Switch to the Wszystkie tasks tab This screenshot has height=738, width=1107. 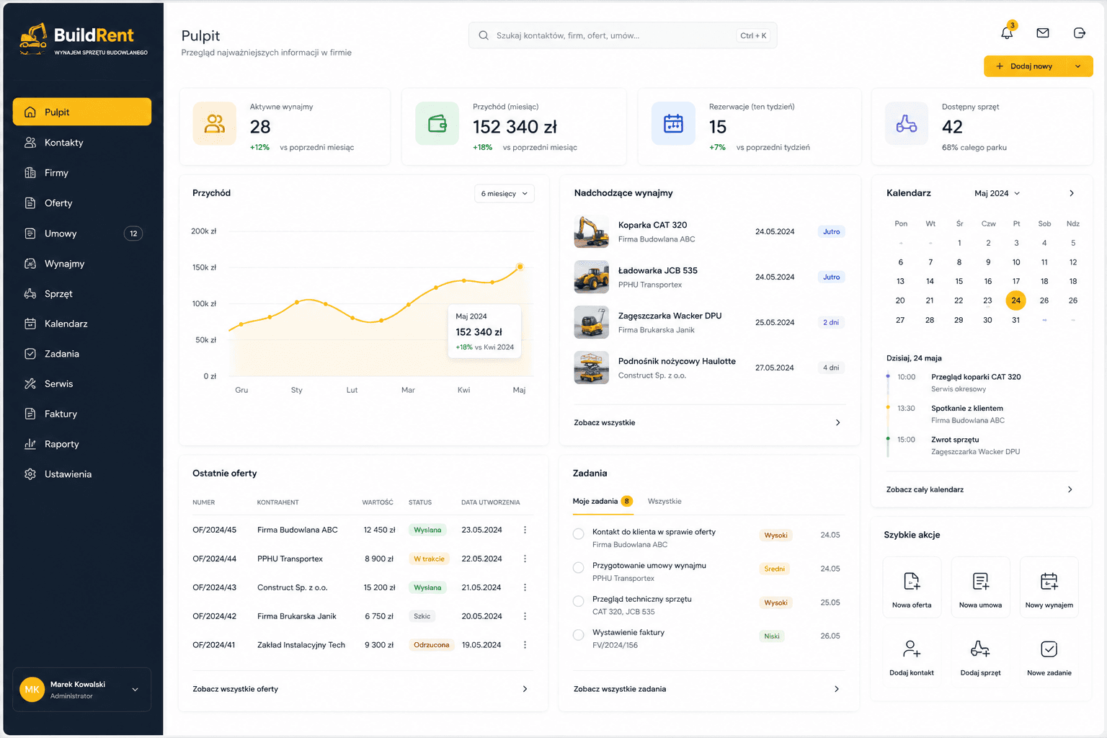664,501
